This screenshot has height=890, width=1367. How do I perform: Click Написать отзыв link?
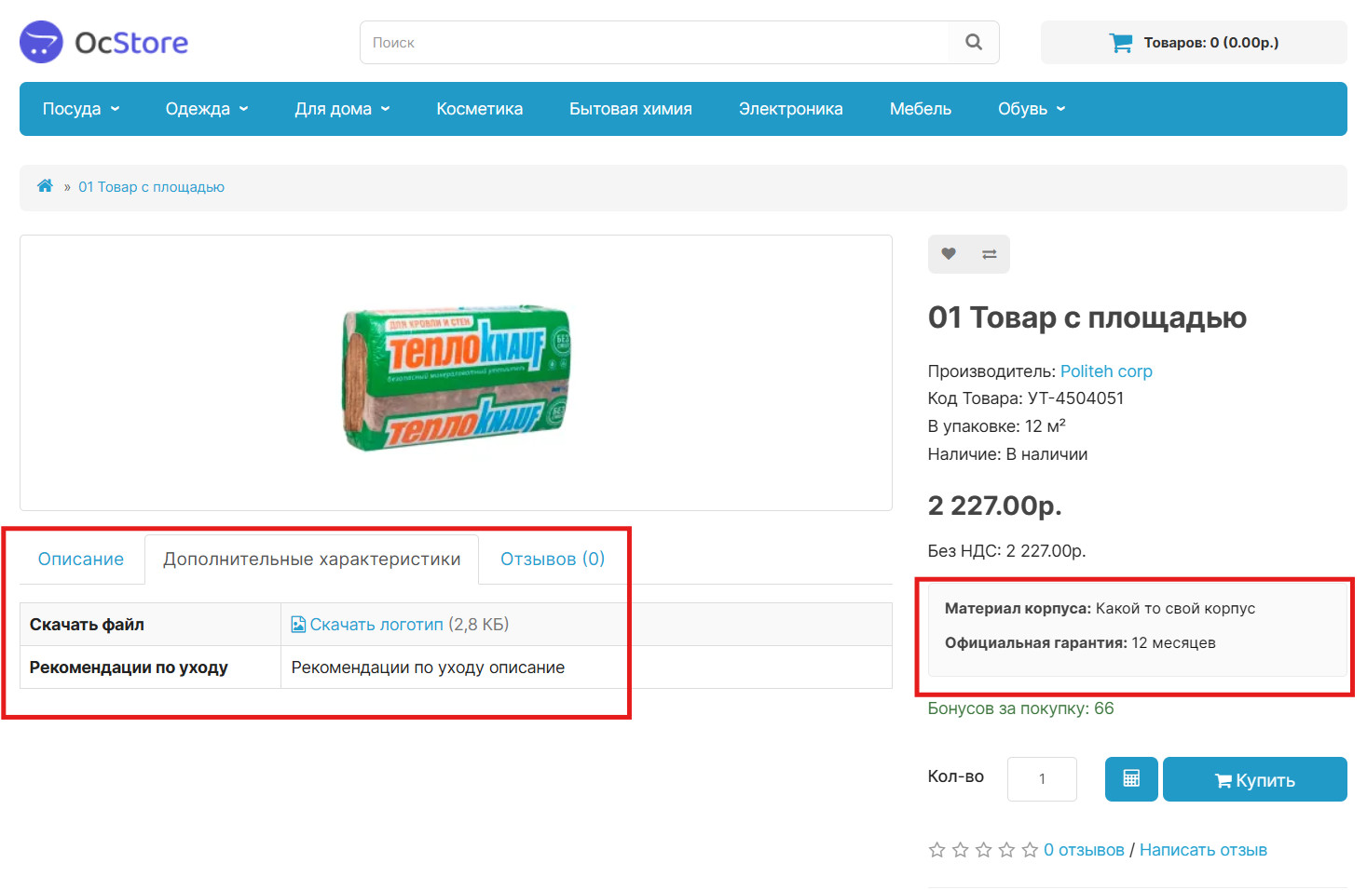[1203, 850]
